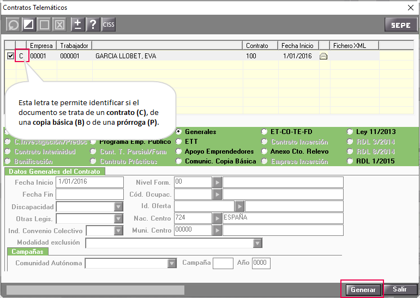
Task: Open the Otras Legis. dropdown
Action: [x=118, y=219]
